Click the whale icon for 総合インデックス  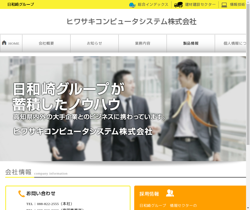coord(132,5)
